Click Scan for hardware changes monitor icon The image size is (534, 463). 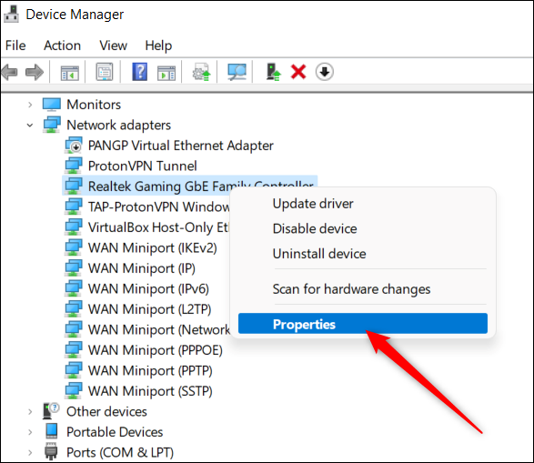pyautogui.click(x=237, y=72)
